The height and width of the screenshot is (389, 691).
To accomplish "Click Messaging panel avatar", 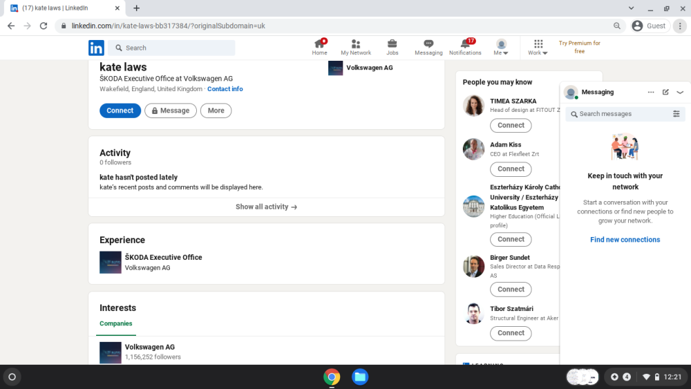I will tap(571, 92).
